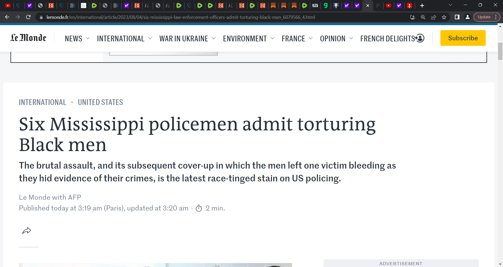Open the INTERNATIONAL breadcrumb link
Image resolution: width=503 pixels, height=267 pixels.
(x=42, y=102)
